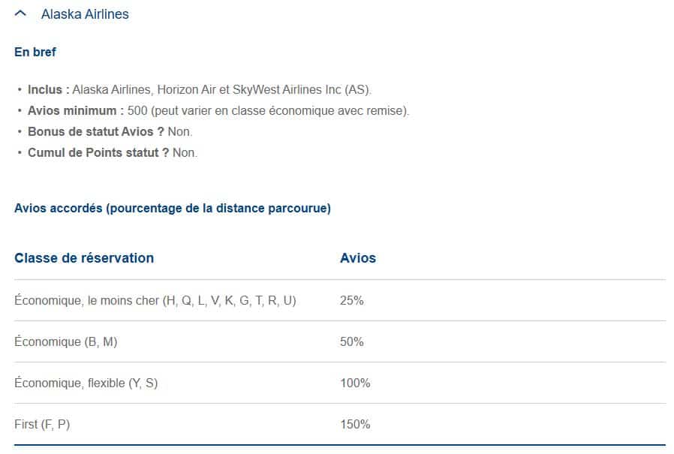Click the "Classe de réservation" column header
674x454 pixels.
[x=84, y=258]
